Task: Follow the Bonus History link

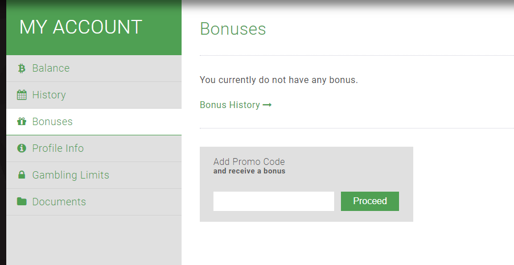Action: tap(236, 105)
